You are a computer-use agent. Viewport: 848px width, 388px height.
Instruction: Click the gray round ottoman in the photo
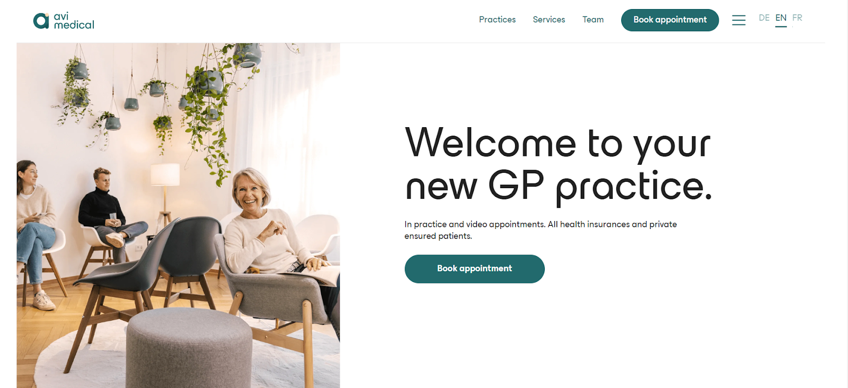point(189,348)
